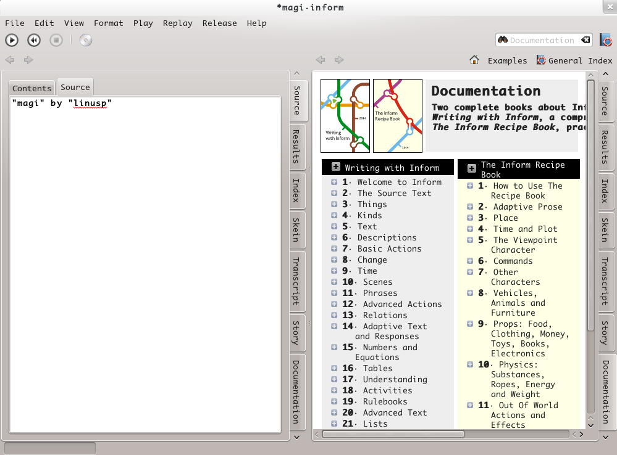The image size is (617, 455).
Task: Click the Replay toolbar button
Action: (x=34, y=40)
